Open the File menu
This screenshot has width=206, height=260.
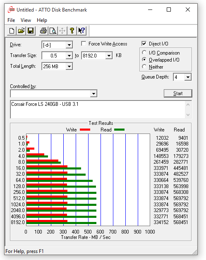11,20
